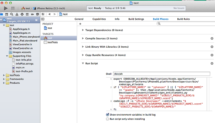Select the test target

[x=59, y=38]
